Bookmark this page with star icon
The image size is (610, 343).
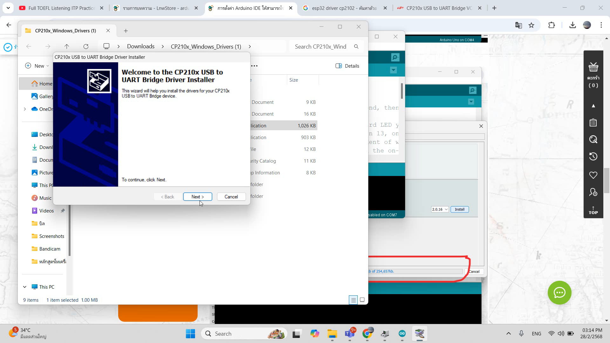532,25
